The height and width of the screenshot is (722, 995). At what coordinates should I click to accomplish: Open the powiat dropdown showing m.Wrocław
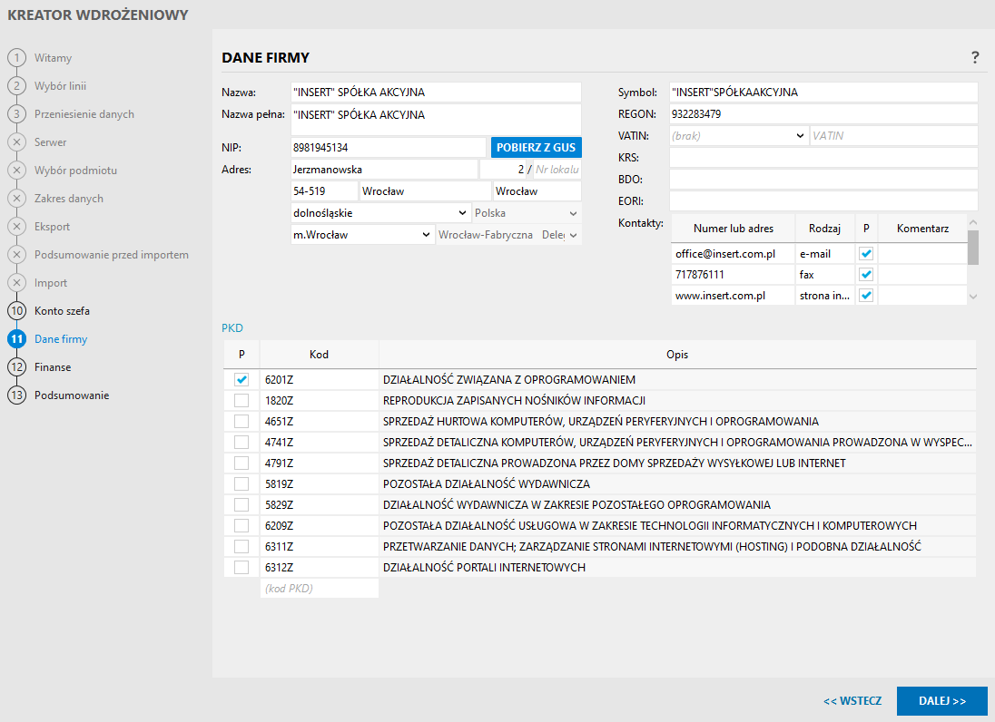pyautogui.click(x=362, y=235)
